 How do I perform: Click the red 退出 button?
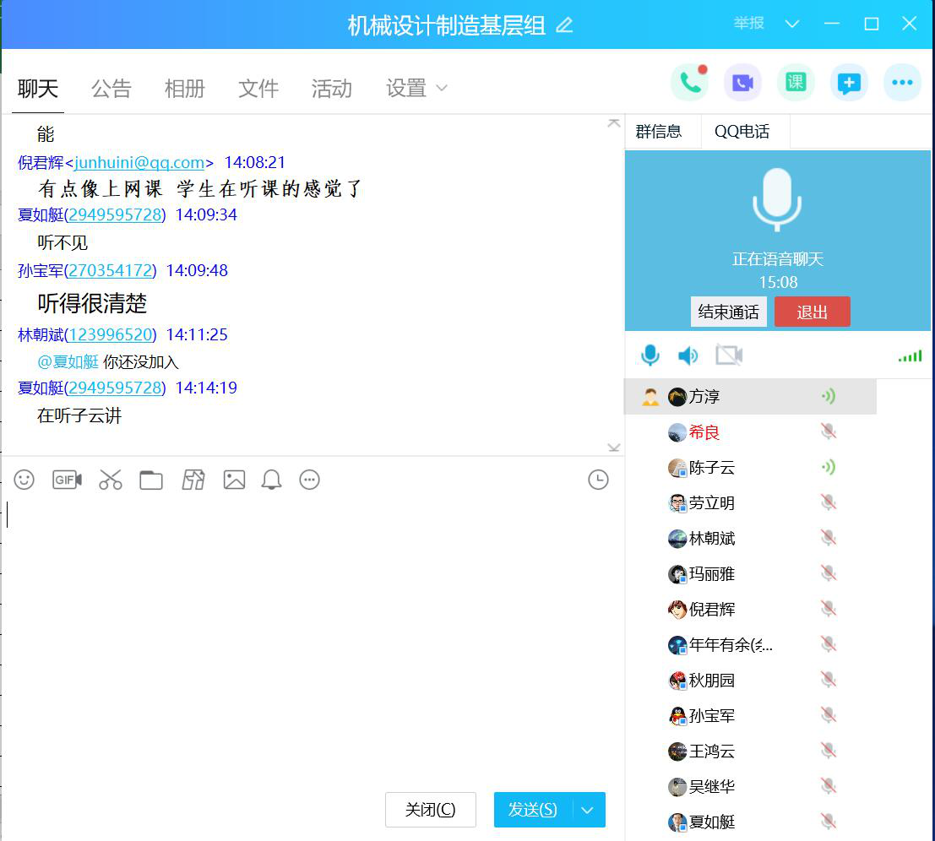click(x=812, y=312)
